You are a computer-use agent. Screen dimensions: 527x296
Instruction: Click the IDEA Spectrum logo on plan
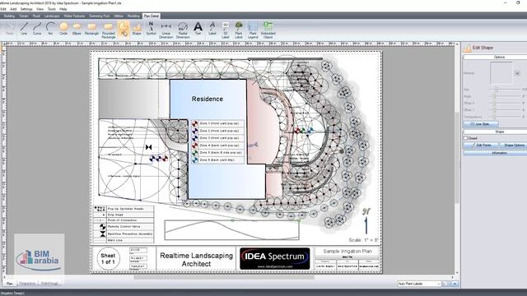click(x=274, y=258)
